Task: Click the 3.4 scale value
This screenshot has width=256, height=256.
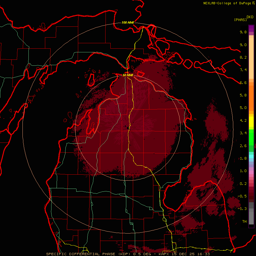Action: (243, 133)
